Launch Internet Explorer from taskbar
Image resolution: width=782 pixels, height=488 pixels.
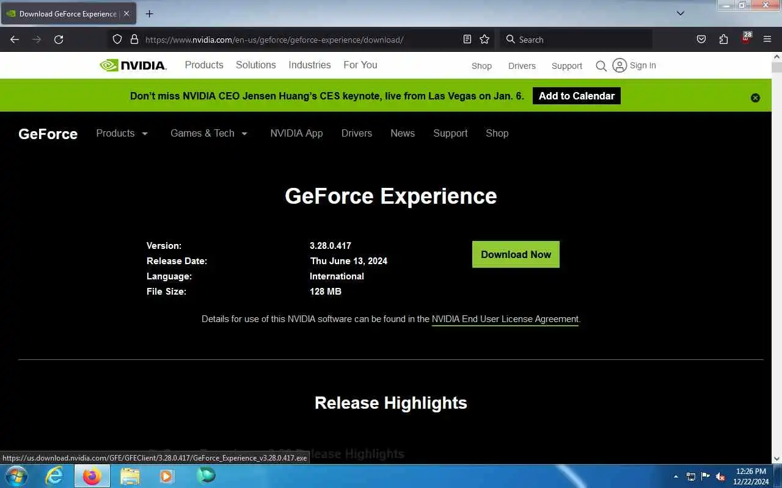click(54, 476)
